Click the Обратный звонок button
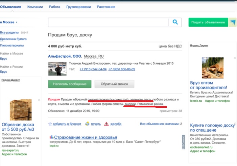 point(114,84)
